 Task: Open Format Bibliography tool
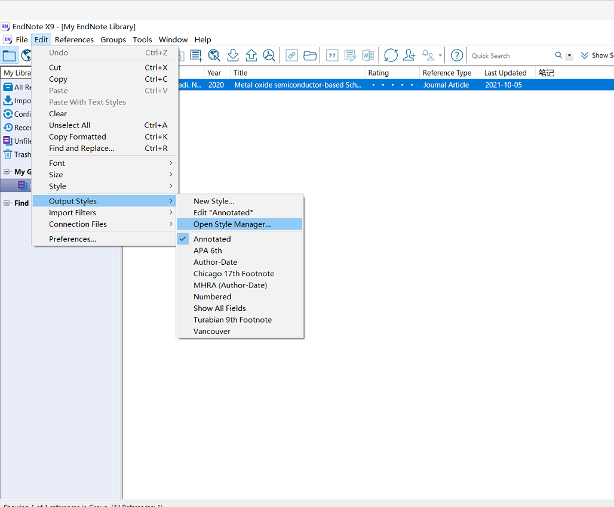tap(350, 55)
